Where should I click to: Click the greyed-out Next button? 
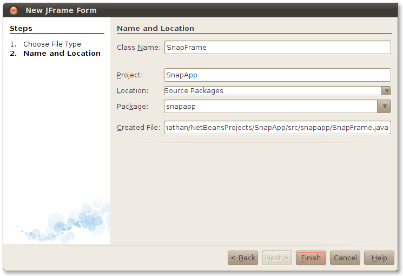coord(277,258)
